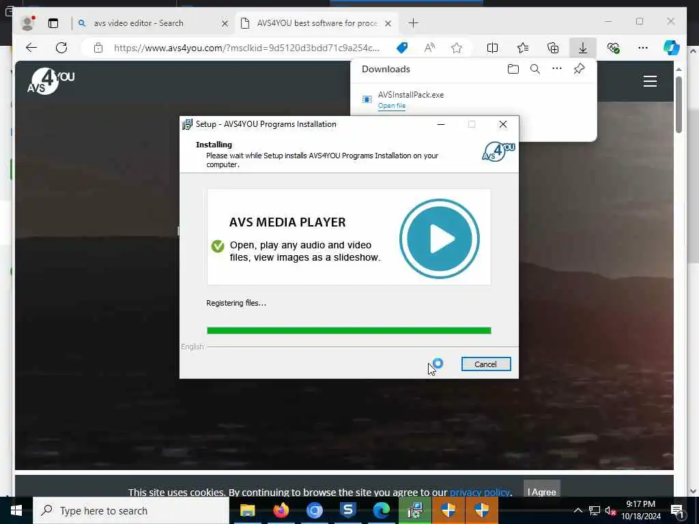Viewport: 699px width, 524px height.
Task: Open the privacy policy link
Action: pyautogui.click(x=480, y=493)
